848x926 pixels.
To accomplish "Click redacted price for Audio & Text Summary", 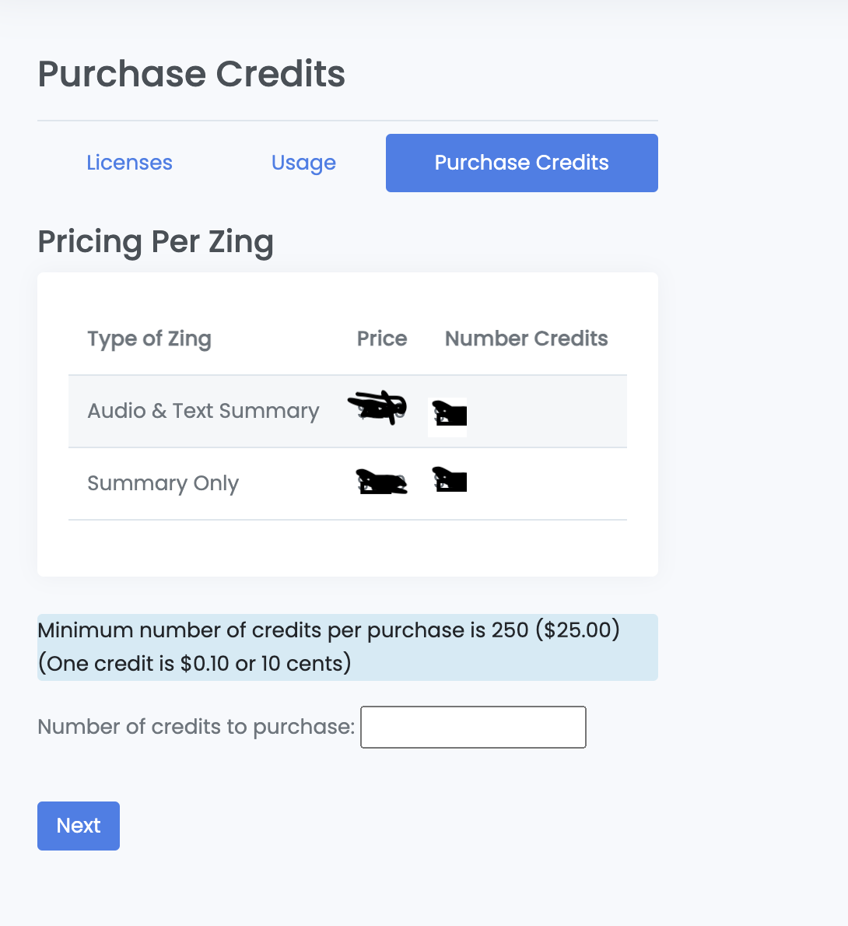I will pyautogui.click(x=377, y=408).
